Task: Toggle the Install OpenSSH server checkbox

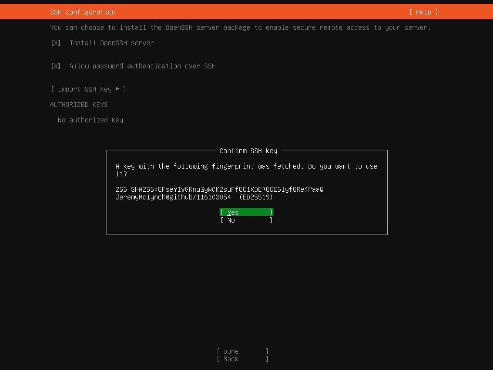Action: click(x=56, y=43)
